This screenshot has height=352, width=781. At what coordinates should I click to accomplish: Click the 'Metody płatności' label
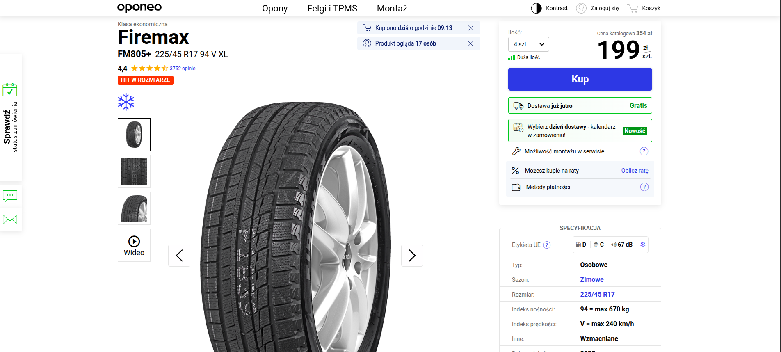548,187
